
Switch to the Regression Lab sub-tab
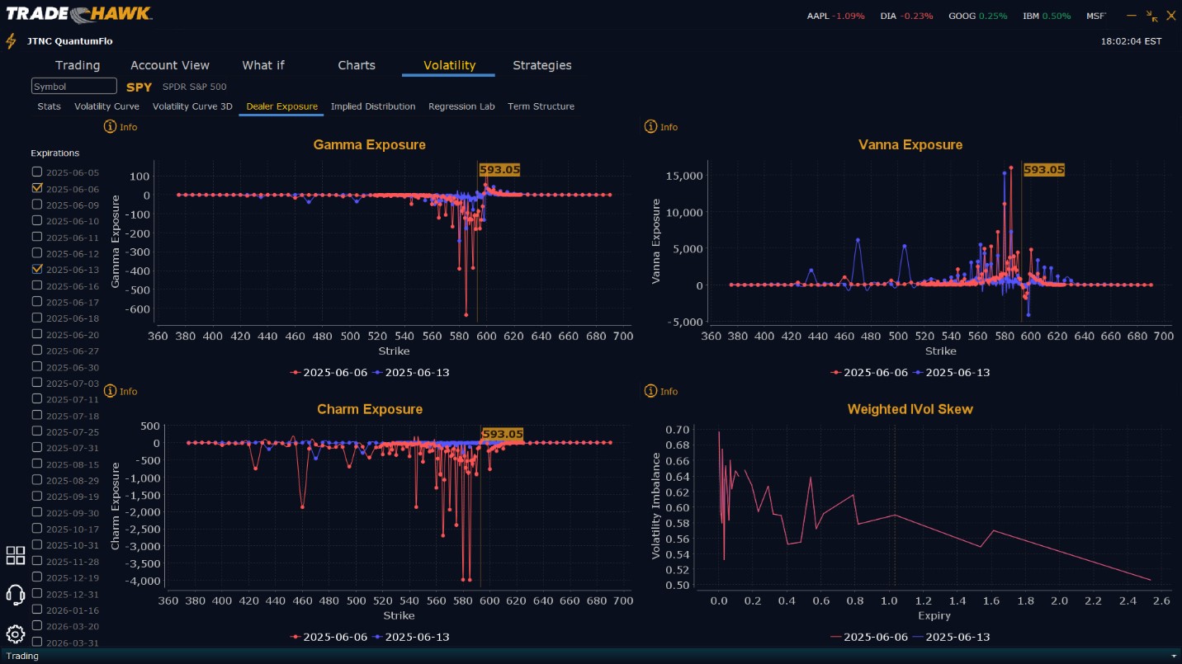click(461, 106)
